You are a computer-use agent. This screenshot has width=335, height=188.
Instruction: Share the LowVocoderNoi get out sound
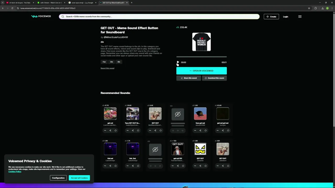tap(110, 130)
